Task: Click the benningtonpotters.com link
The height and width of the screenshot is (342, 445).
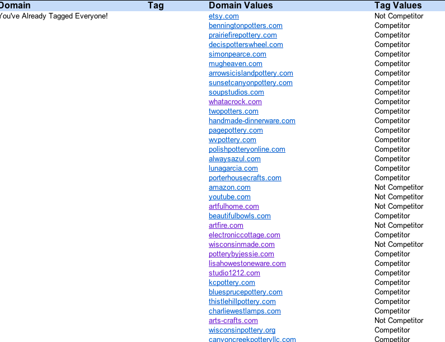Action: pos(245,26)
